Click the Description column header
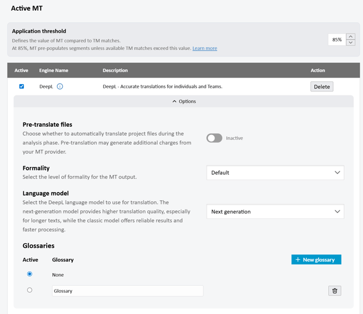Image resolution: width=363 pixels, height=314 pixels. tap(115, 71)
